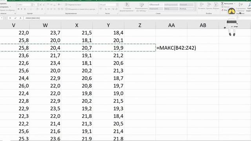Click the Find and Select magnifier icon
The width and height of the screenshot is (251, 141).
click(x=250, y=4)
